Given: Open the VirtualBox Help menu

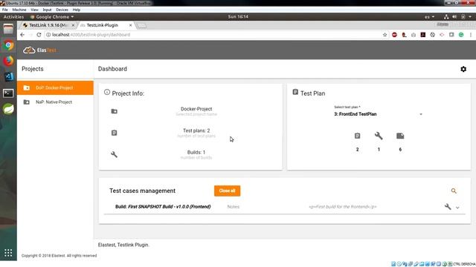Looking at the screenshot, I should [76, 10].
